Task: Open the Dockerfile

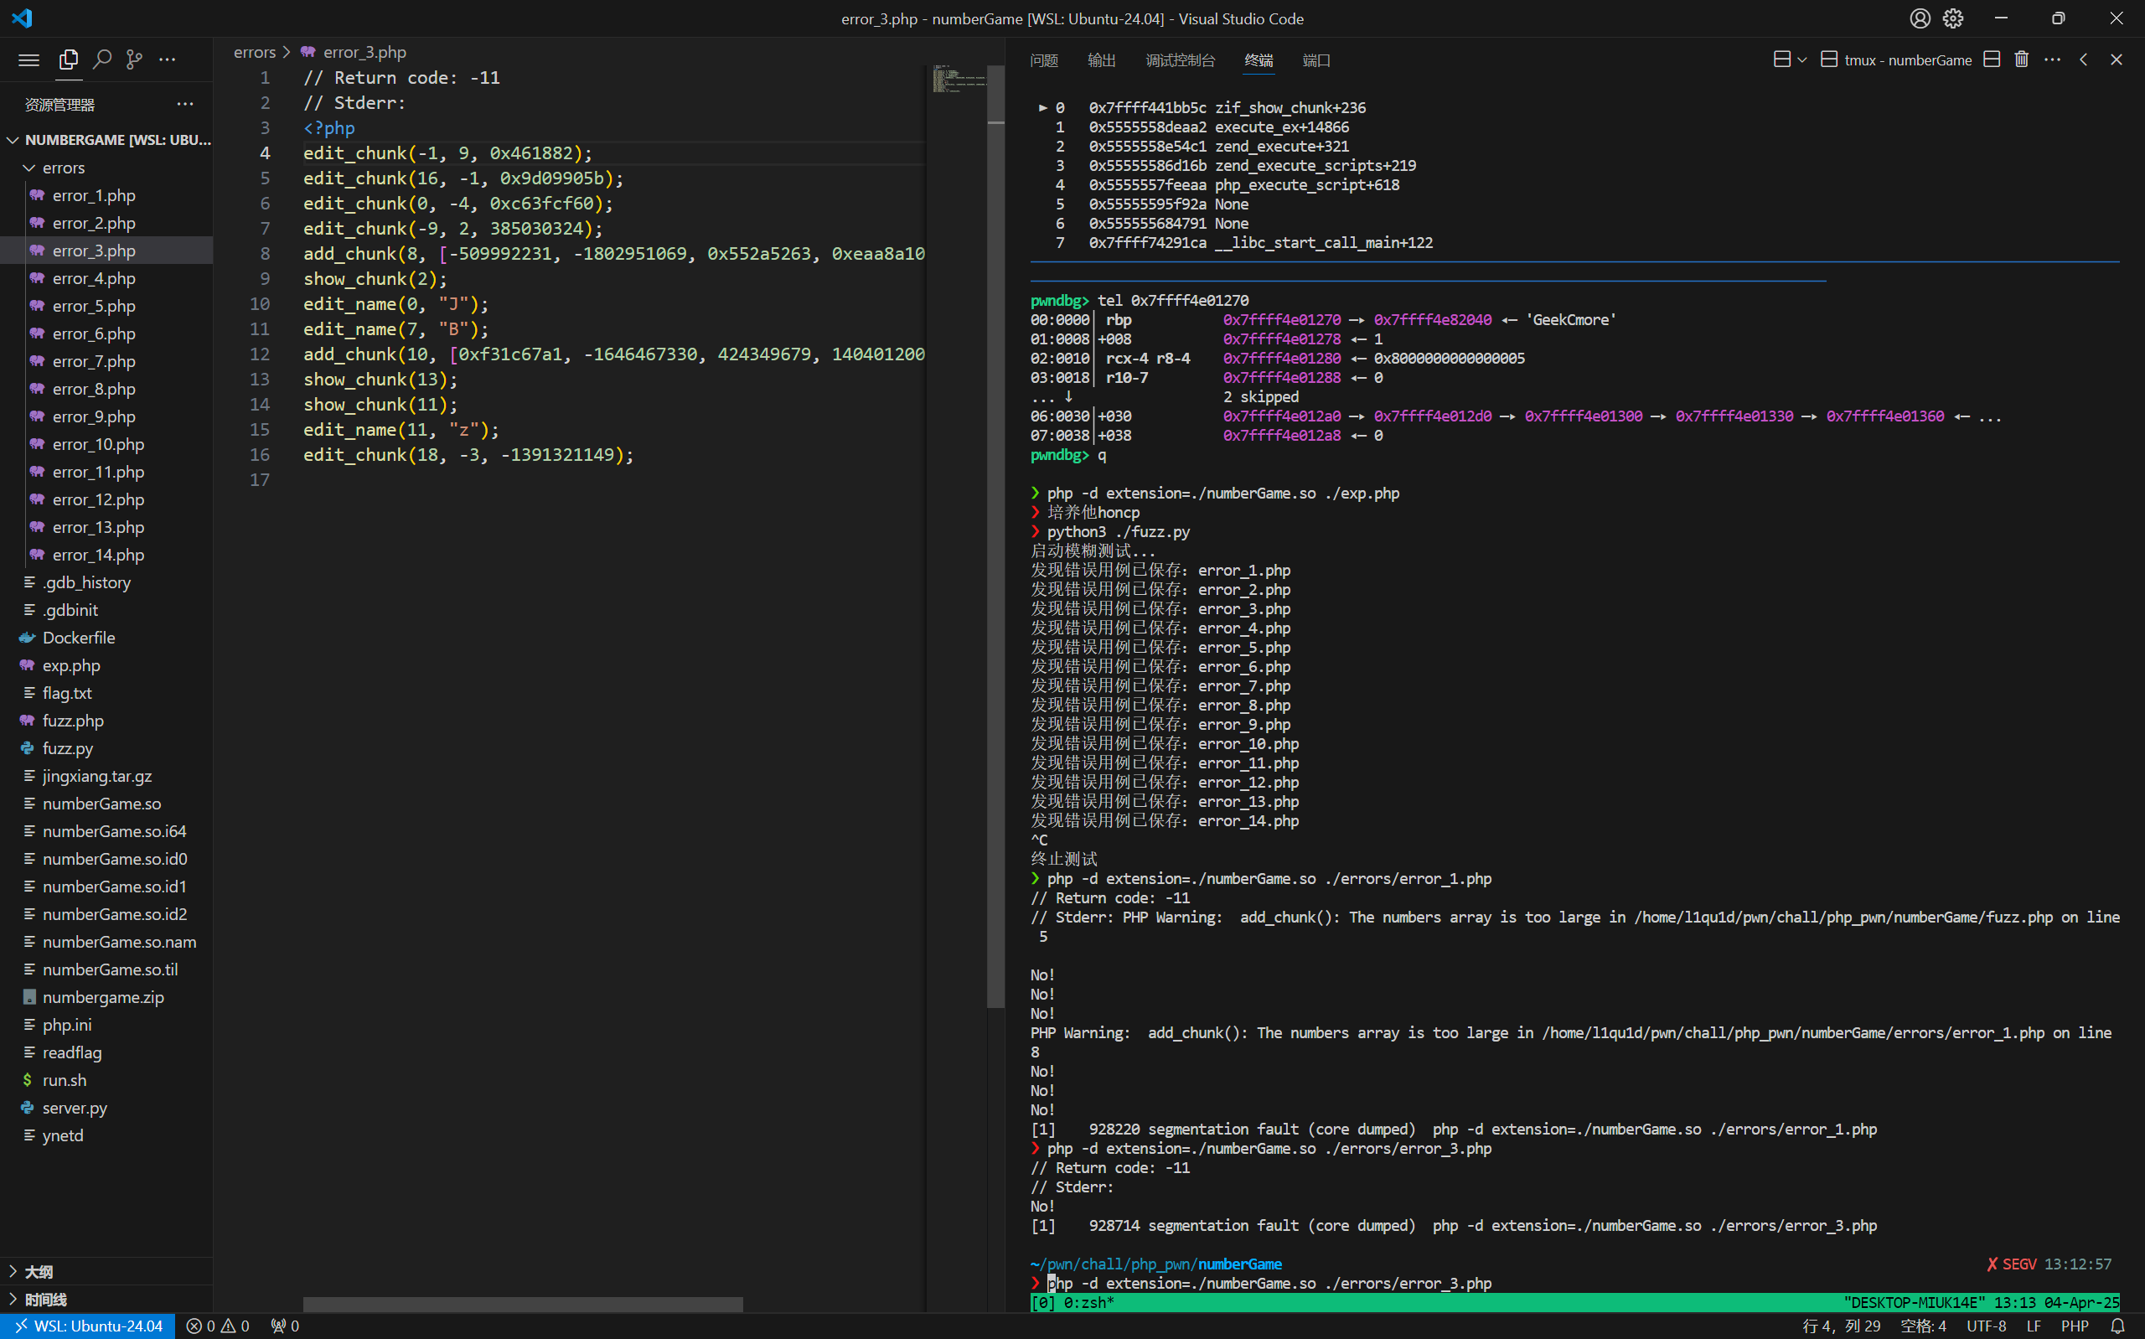Action: [x=106, y=638]
